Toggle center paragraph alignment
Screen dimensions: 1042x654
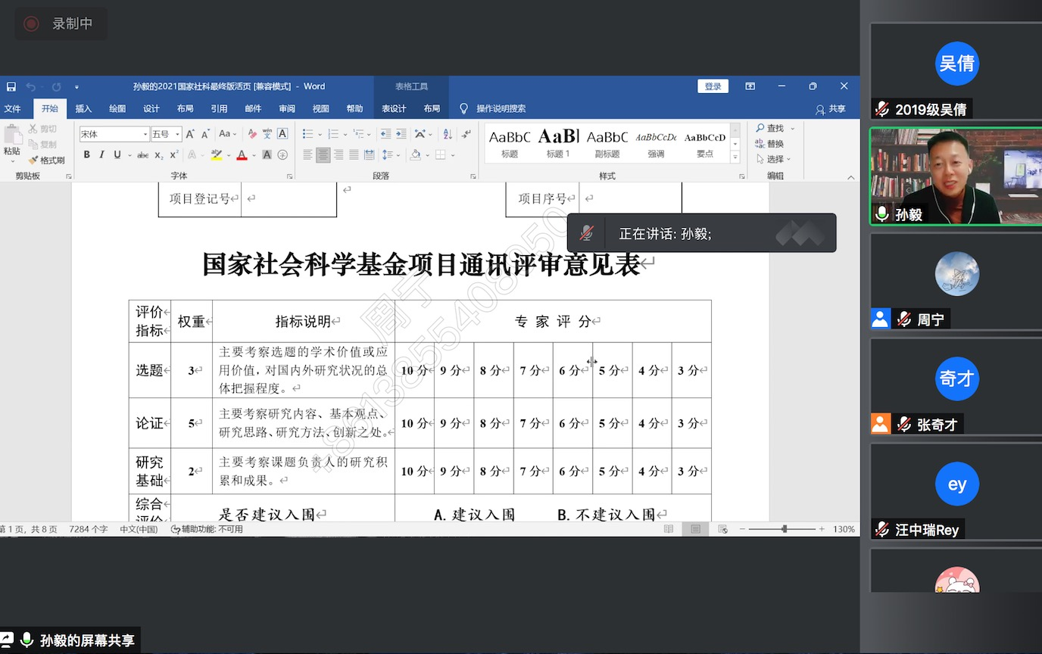click(323, 155)
